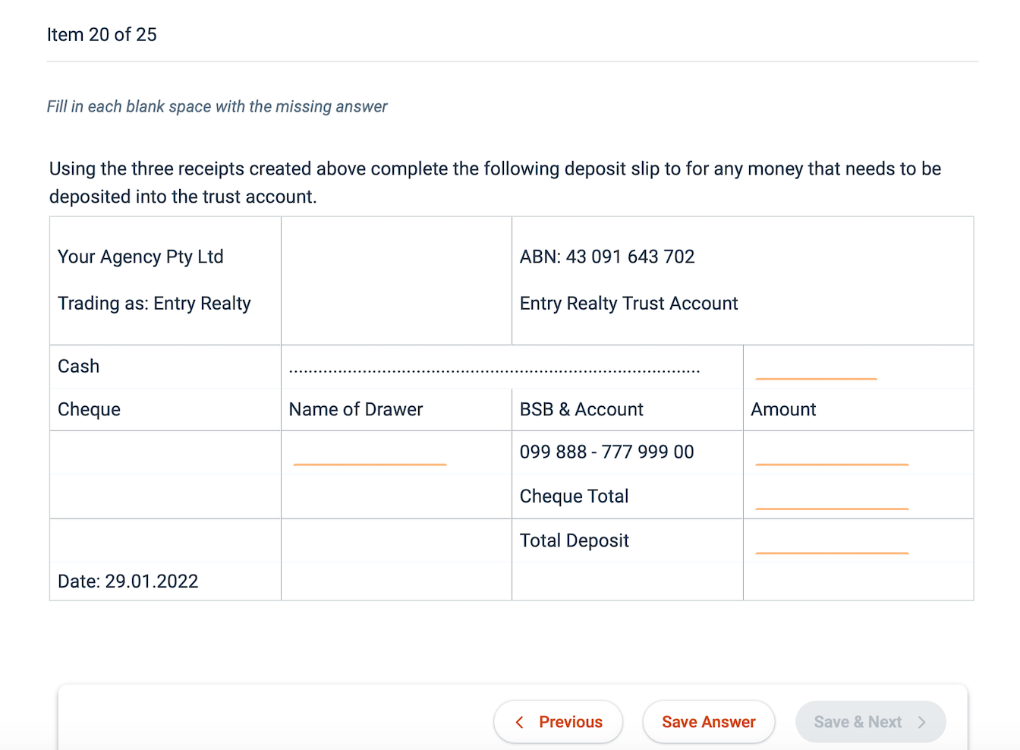The image size is (1020, 750).
Task: Click the ABN: 43 091 643 702 cell
Action: 607,257
